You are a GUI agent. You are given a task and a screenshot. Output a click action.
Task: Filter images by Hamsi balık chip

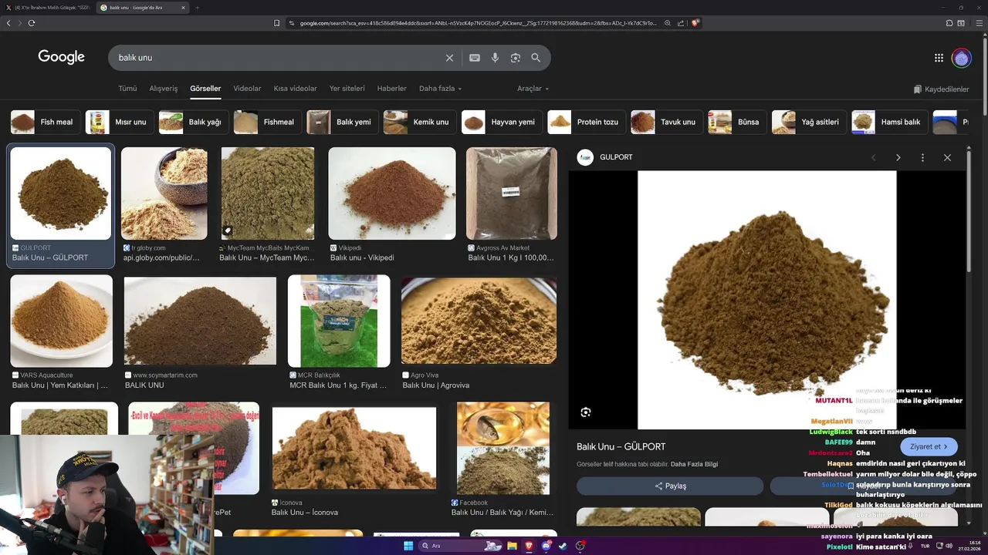coord(889,122)
